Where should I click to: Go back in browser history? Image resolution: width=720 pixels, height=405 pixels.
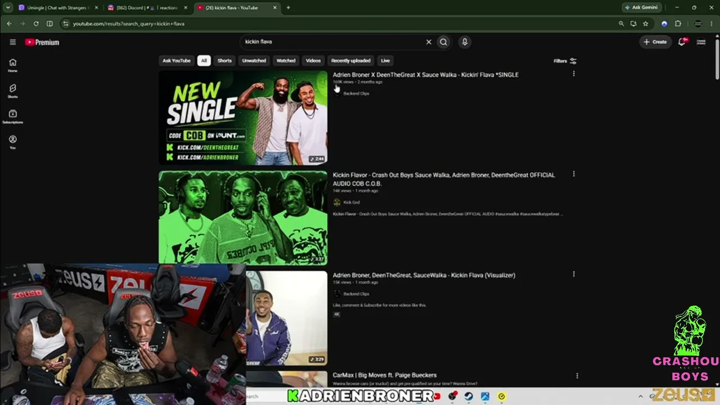point(9,24)
